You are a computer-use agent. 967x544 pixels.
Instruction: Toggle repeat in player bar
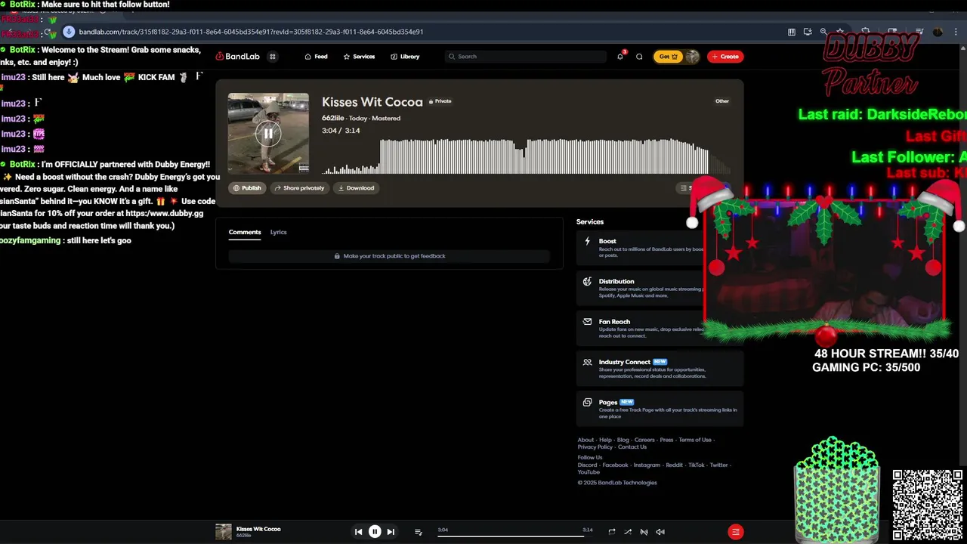tap(612, 532)
